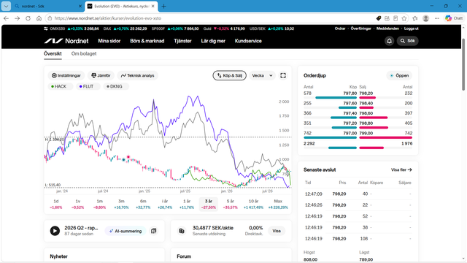Select the 1d chart period
467x263 pixels.
tap(55, 204)
